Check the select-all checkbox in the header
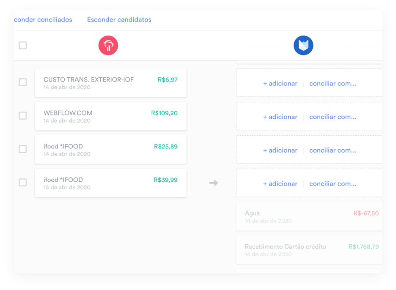Screen dimensions: 396x290 pos(22,45)
